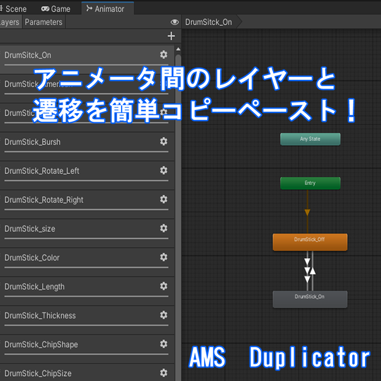This screenshot has height=381, width=381.
Task: Open gear settings for DrumStick_Length layer
Action: [x=163, y=286]
